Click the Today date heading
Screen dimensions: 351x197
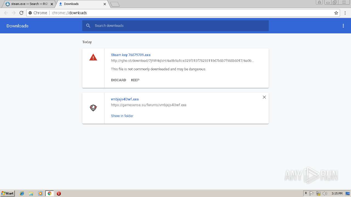pyautogui.click(x=87, y=42)
